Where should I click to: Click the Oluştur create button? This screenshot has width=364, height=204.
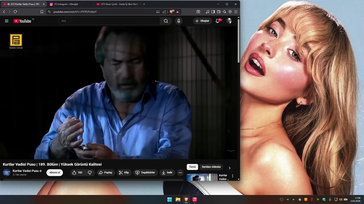pyautogui.click(x=202, y=21)
